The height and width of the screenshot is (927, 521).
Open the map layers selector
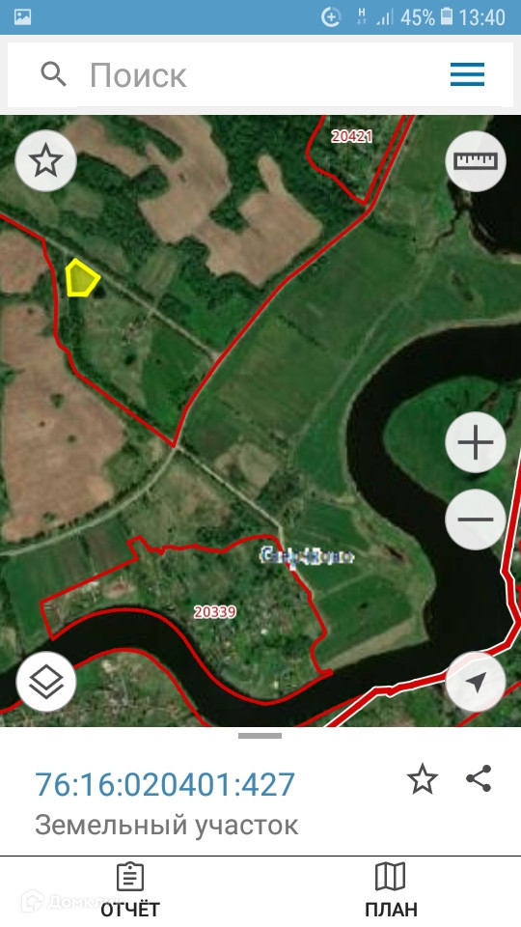(x=46, y=682)
